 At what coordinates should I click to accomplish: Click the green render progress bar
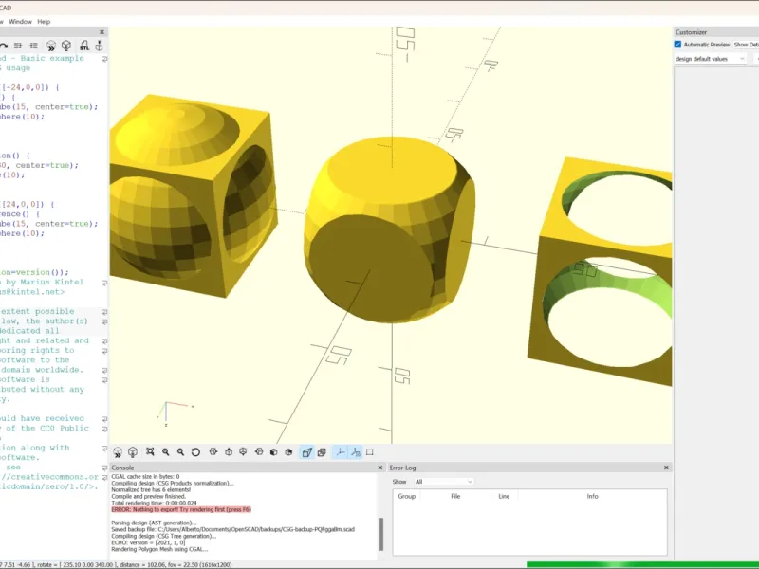pos(642,564)
